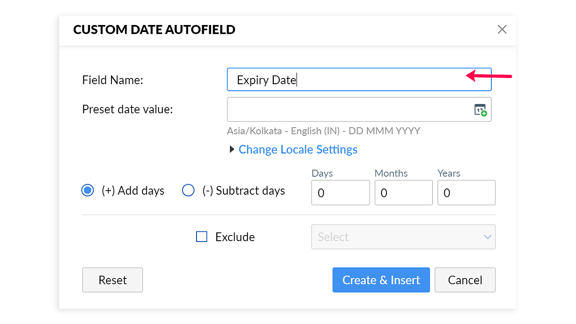576x324 pixels.
Task: Focus the Field Name text box
Action: click(x=359, y=80)
